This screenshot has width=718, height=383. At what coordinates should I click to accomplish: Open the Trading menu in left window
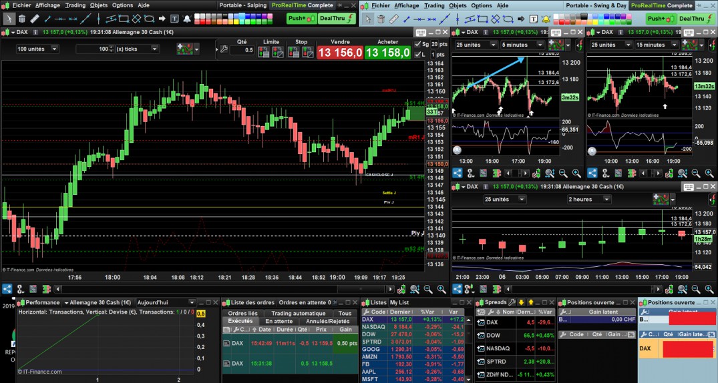pos(75,5)
